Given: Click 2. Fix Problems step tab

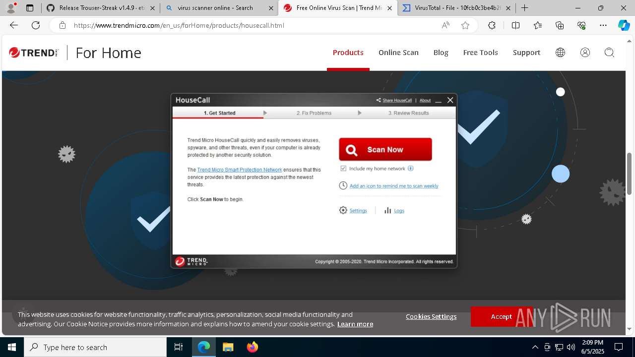Looking at the screenshot, I should coord(314,113).
